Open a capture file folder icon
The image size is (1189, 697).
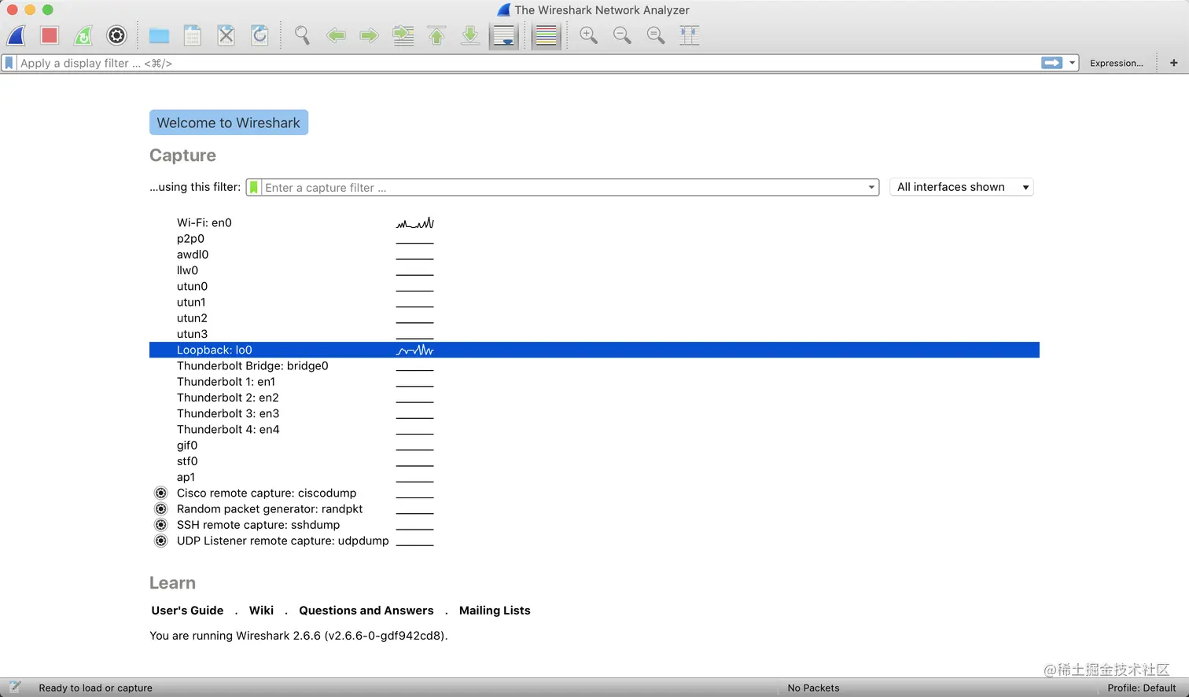159,35
